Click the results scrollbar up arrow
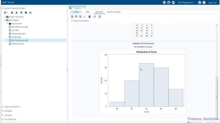 click(217, 25)
